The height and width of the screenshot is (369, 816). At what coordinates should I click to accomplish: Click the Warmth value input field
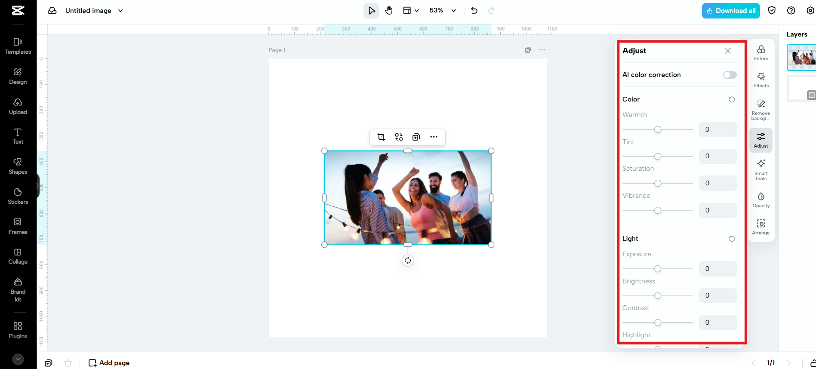[x=718, y=129]
